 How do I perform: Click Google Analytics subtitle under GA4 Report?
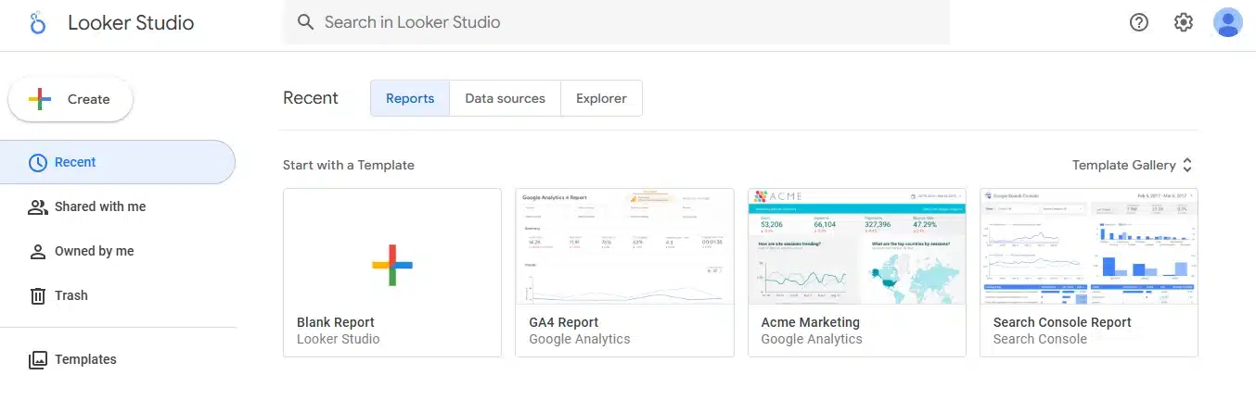coord(580,339)
